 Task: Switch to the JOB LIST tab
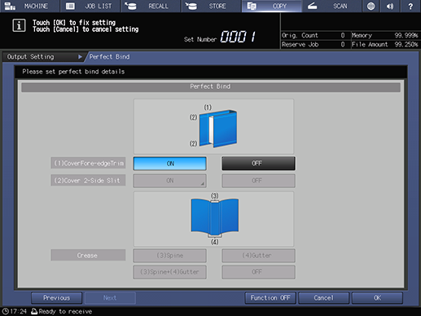(90, 6)
